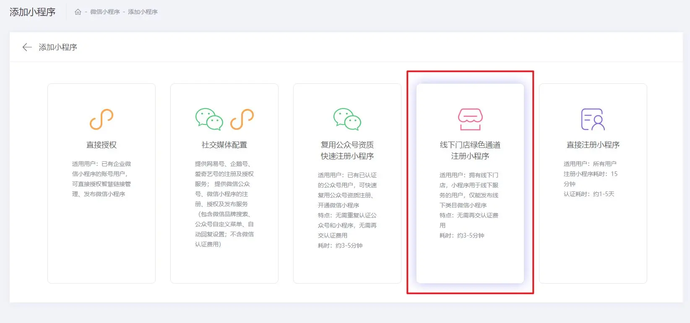Click the green WeChat icon in 社交媒体配置 card
This screenshot has height=323, width=690.
tap(209, 119)
